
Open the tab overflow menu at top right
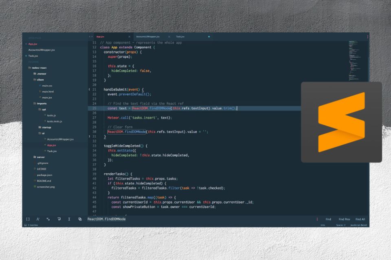[x=367, y=37]
